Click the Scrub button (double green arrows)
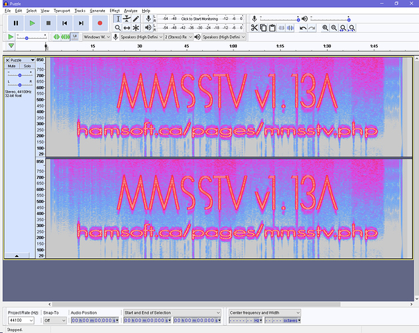Viewport: 419px width, 333px height. click(57, 37)
